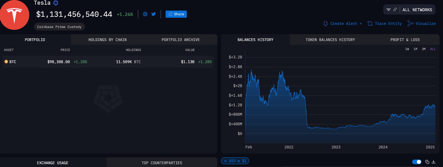443x167 pixels.
Task: Select the BALANCES HISTORY tab
Action: [x=255, y=39]
